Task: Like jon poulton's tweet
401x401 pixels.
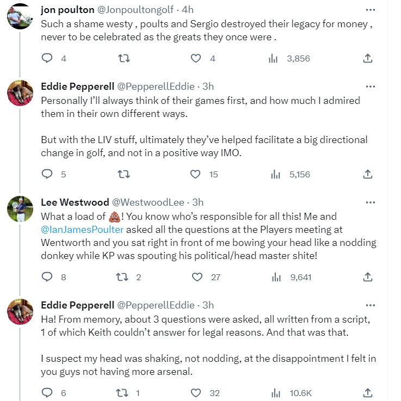Action: pyautogui.click(x=196, y=58)
